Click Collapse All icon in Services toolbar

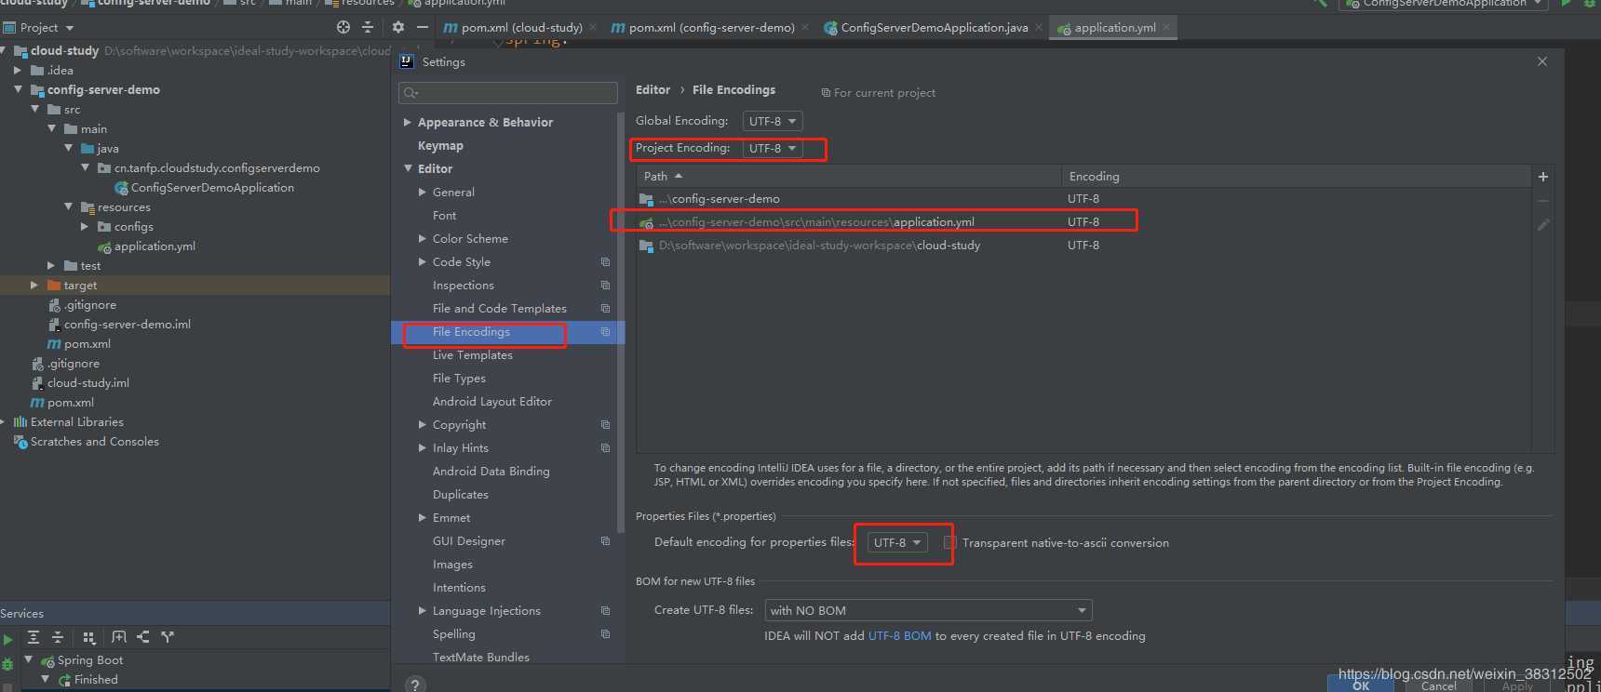click(58, 637)
